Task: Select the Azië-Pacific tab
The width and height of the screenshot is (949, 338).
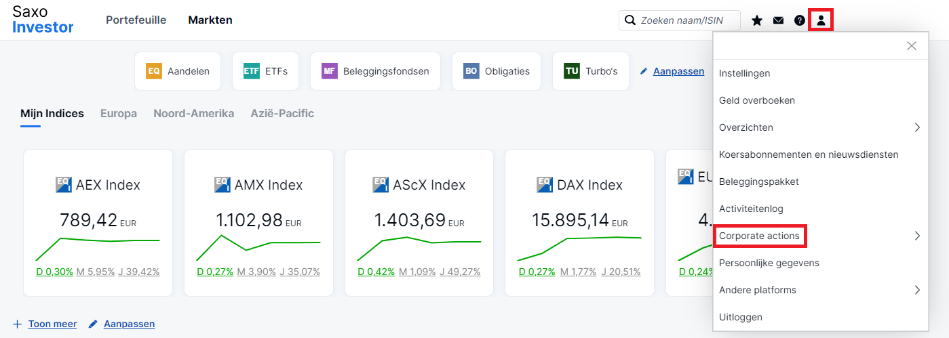Action: coord(282,114)
